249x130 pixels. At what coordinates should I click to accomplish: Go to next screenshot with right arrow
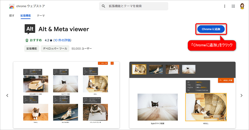[242, 95]
